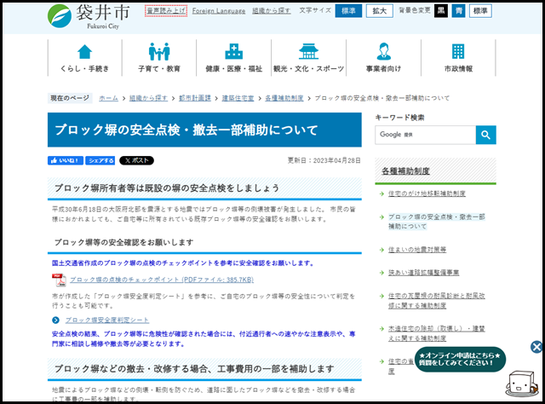The width and height of the screenshot is (545, 404).
Task: Click the Google keyword search field
Action: pyautogui.click(x=425, y=135)
